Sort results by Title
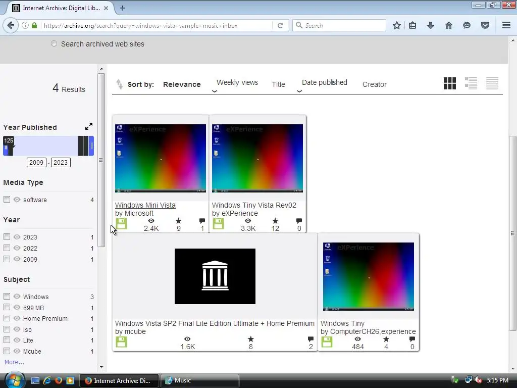Screen dimensions: 517x388 pos(278,84)
